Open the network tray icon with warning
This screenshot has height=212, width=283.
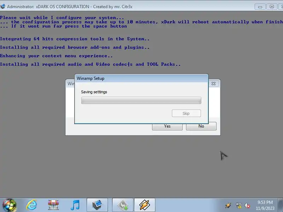click(238, 205)
